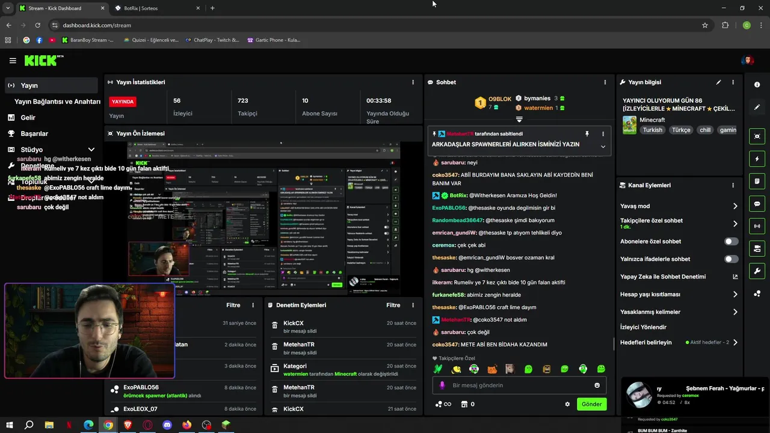
Task: Open pinned message three-dot options
Action: [603, 134]
